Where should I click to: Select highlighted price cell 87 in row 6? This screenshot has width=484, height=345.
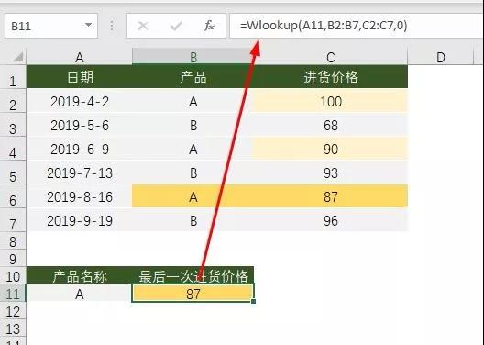[331, 196]
